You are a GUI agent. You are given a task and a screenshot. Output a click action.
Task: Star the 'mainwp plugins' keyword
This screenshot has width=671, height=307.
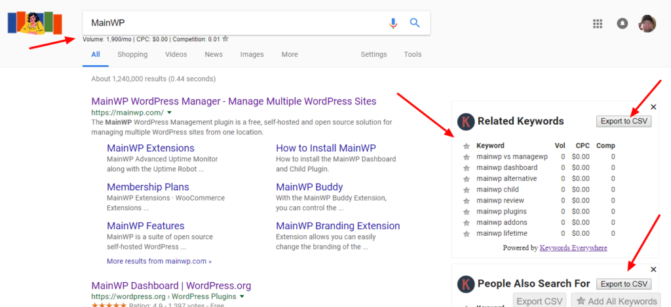467,212
